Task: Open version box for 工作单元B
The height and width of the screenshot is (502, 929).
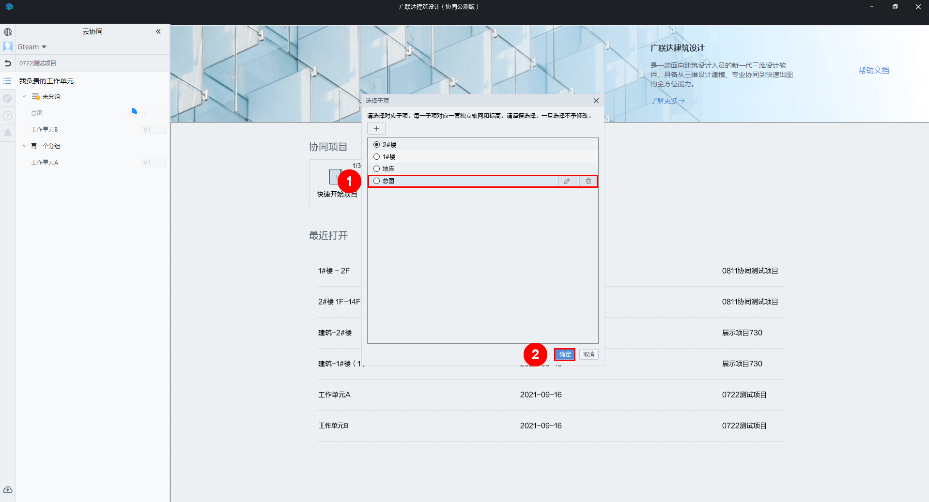Action: pos(154,129)
